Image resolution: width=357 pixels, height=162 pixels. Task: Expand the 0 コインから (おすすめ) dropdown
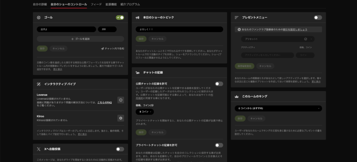[x=278, y=108]
